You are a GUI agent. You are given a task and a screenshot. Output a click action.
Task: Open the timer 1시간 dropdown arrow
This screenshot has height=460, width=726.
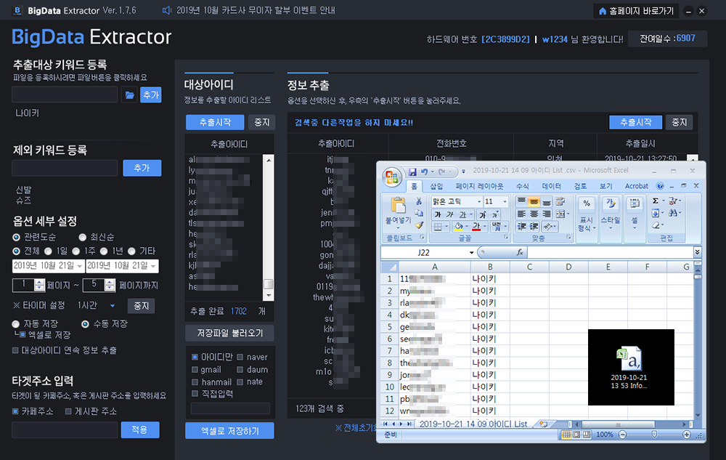click(x=113, y=306)
